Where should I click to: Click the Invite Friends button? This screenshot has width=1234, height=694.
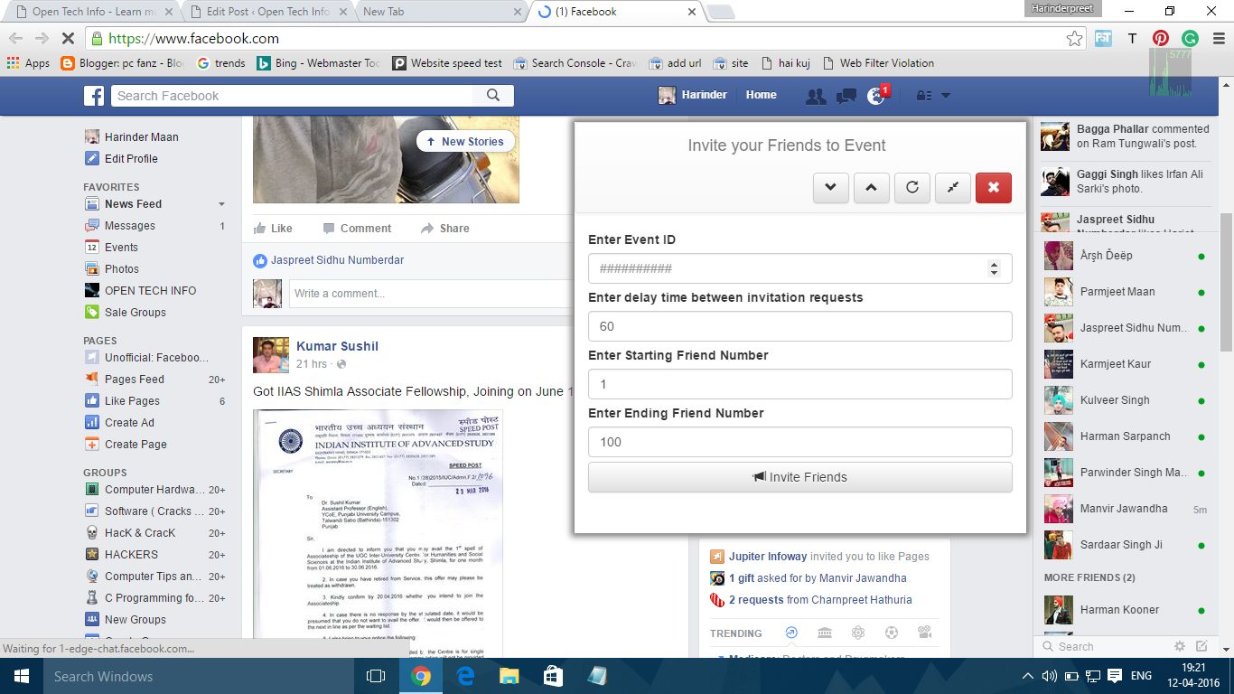pyautogui.click(x=799, y=477)
